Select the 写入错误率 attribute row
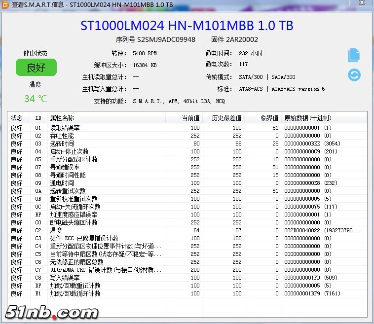Screen dimensions: 374x324 (x=65, y=278)
